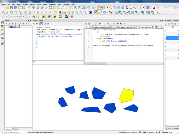
Task: Switch to the Browser panel tab
Action: [x=16, y=129]
